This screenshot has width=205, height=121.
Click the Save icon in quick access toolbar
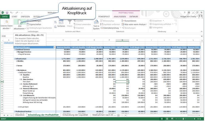coord(7,12)
